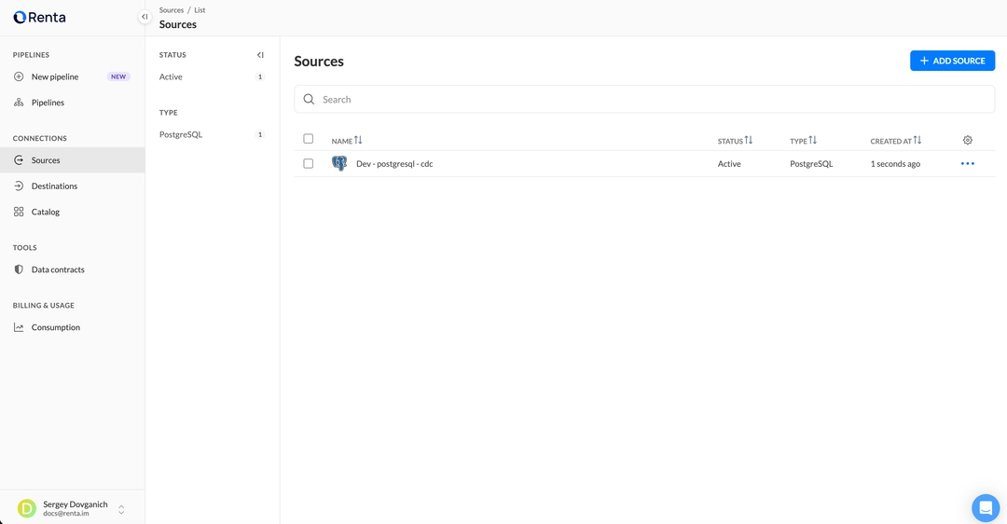Go to Pipelines page
Image resolution: width=1007 pixels, height=524 pixels.
73,103
